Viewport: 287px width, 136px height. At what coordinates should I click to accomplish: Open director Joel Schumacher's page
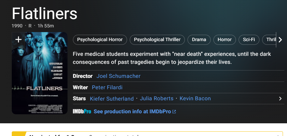point(118,76)
